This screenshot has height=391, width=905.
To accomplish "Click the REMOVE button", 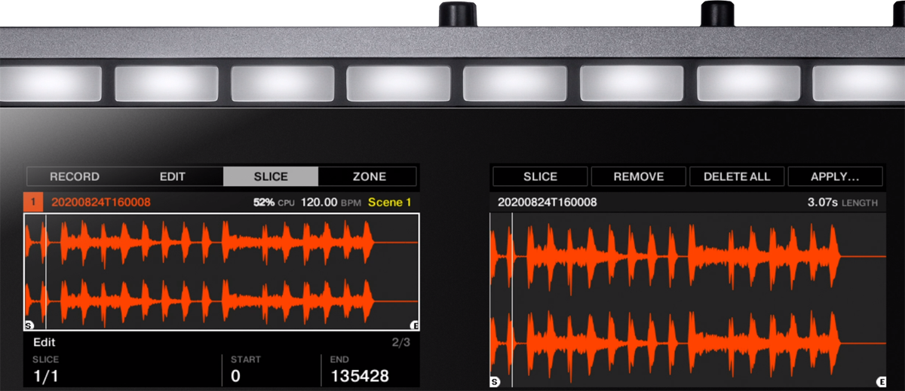I will click(x=639, y=176).
